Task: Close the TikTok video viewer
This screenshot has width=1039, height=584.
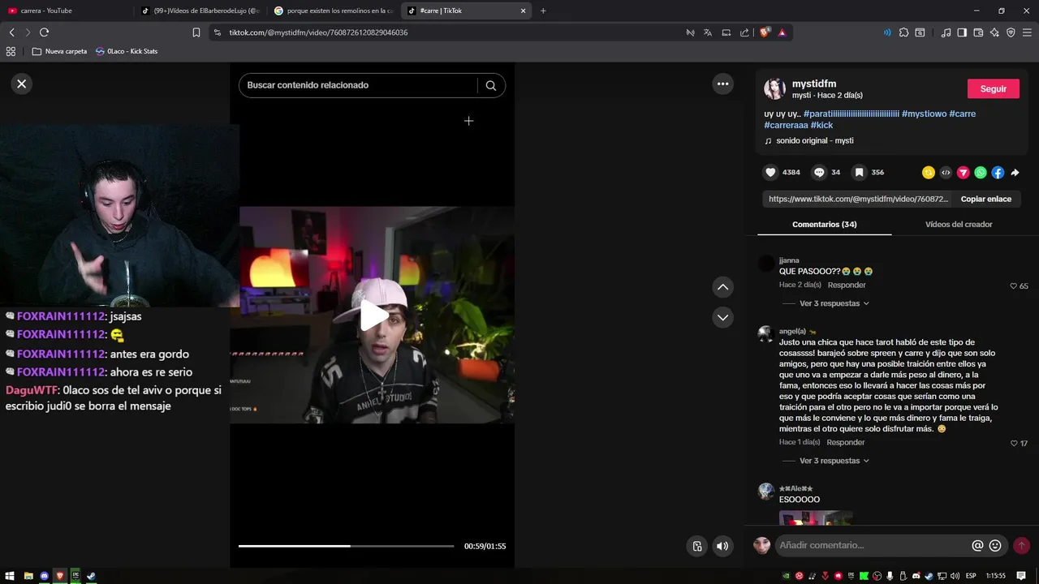Action: tap(22, 84)
